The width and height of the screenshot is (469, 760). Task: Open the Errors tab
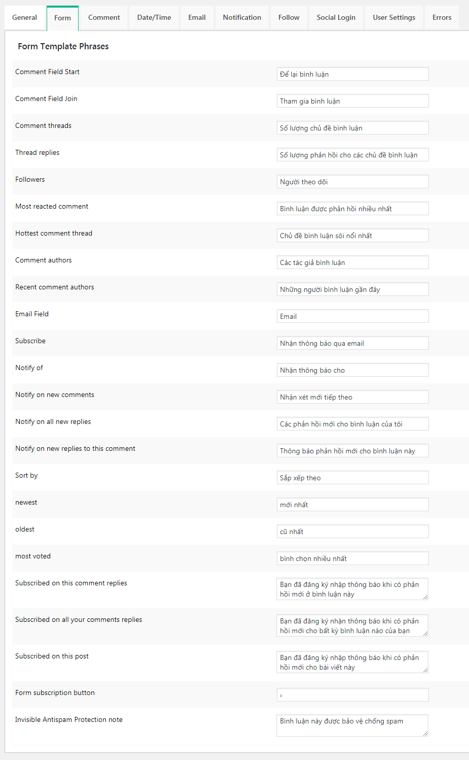[x=442, y=18]
